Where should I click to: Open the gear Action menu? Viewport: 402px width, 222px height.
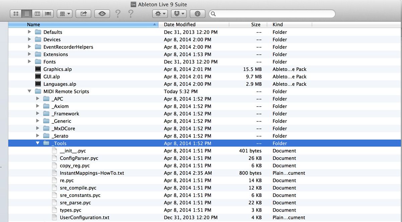click(x=160, y=14)
